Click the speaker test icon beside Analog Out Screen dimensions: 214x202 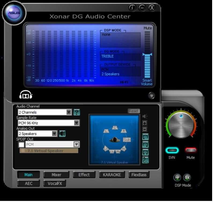(62, 134)
